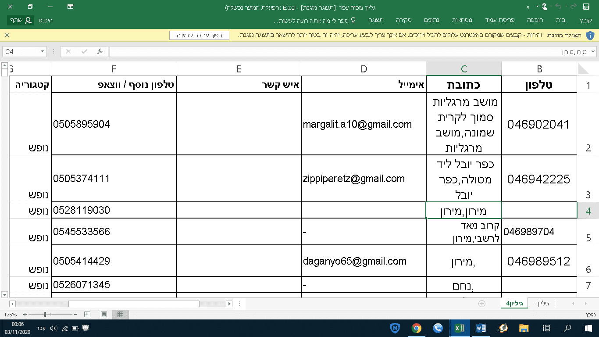Click the phone cell 046902041
This screenshot has width=599, height=337.
click(539, 124)
